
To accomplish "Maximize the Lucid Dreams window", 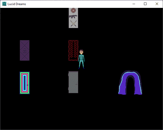I will pos(145,4).
